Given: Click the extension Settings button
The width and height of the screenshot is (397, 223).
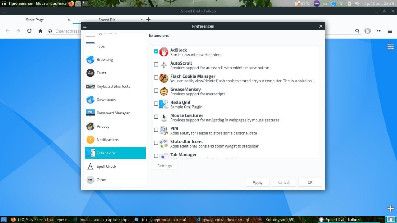Looking at the screenshot, I should click(164, 166).
